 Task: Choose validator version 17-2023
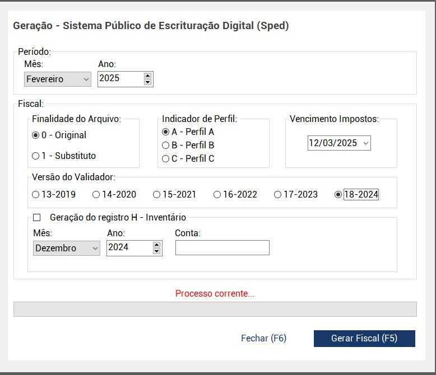[277, 195]
